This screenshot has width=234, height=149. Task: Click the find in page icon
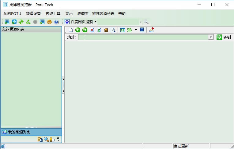tap(113, 30)
